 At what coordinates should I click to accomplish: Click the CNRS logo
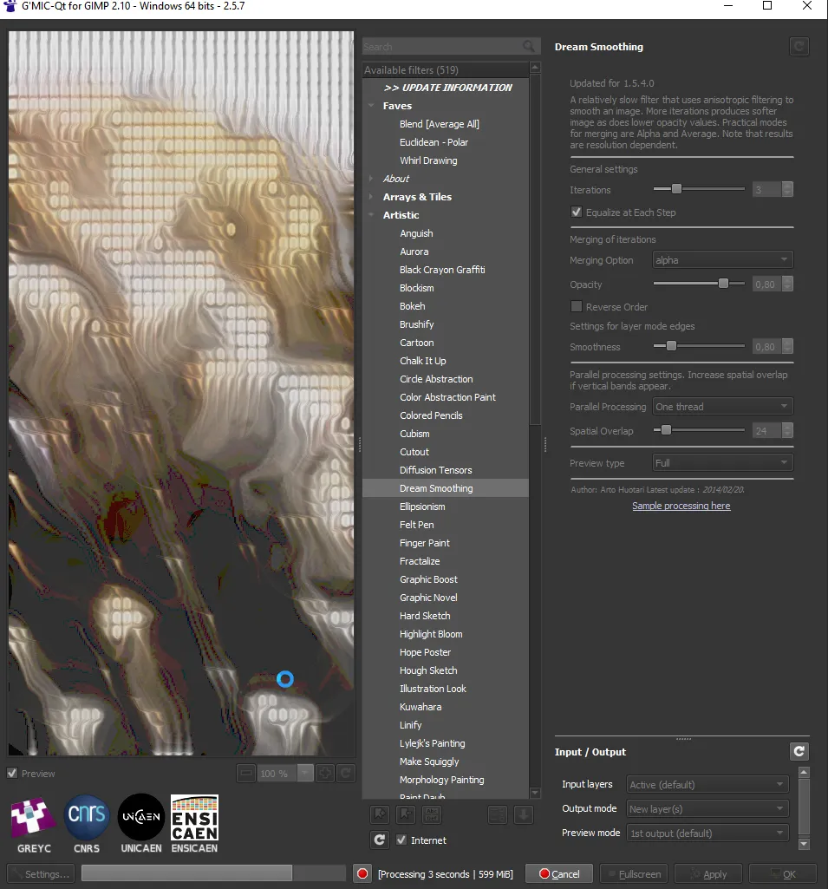[x=87, y=824]
